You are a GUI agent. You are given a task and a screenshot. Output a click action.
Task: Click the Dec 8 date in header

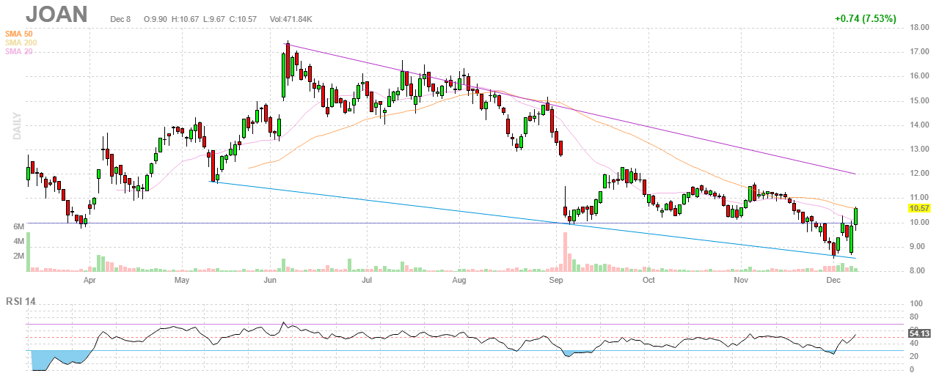tap(121, 18)
